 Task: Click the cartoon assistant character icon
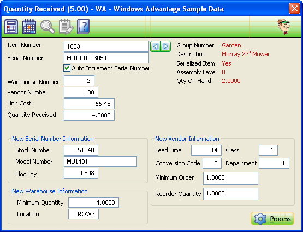[284, 27]
